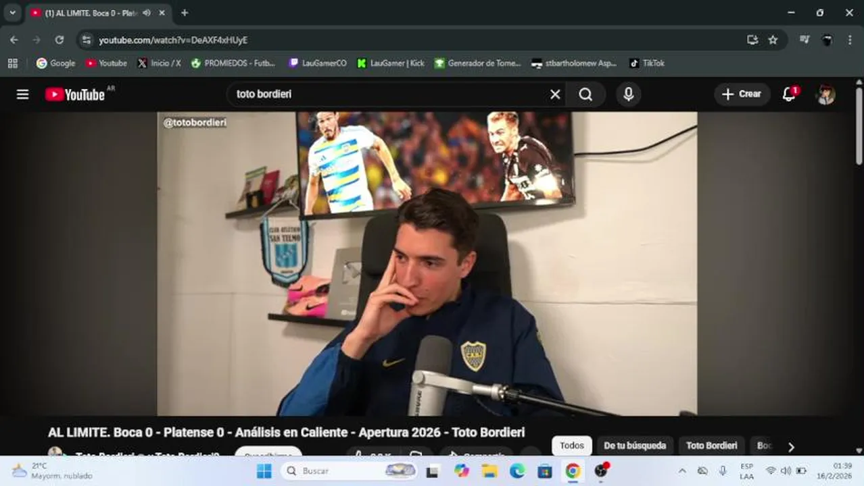Image resolution: width=864 pixels, height=486 pixels.
Task: Open Chrome three-dot menu
Action: (x=850, y=40)
